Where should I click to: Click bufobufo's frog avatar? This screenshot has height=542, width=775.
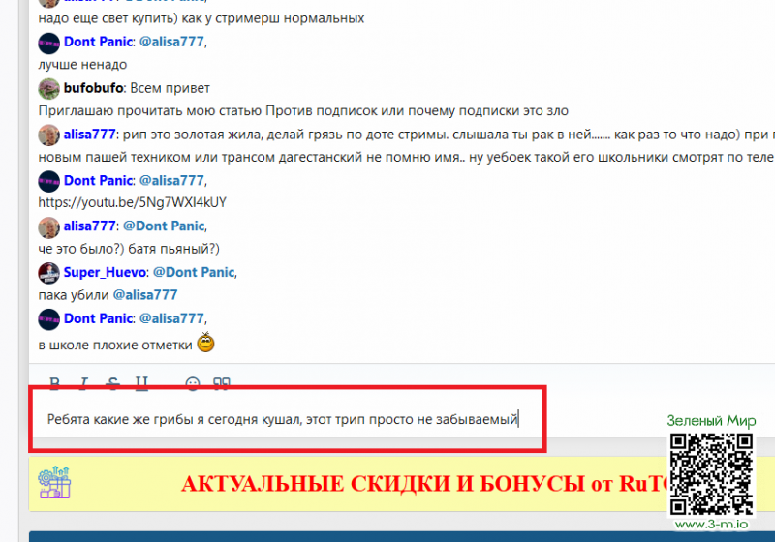49,88
